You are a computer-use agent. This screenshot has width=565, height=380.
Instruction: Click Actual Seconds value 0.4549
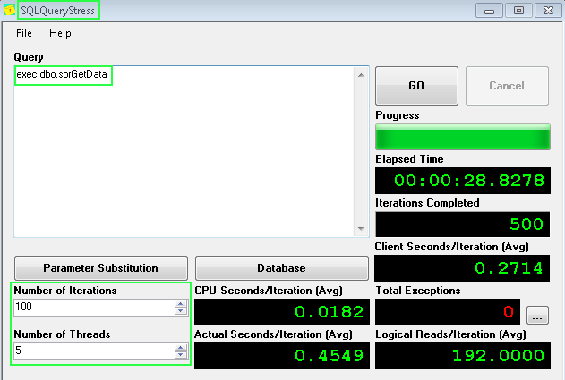[x=330, y=356]
